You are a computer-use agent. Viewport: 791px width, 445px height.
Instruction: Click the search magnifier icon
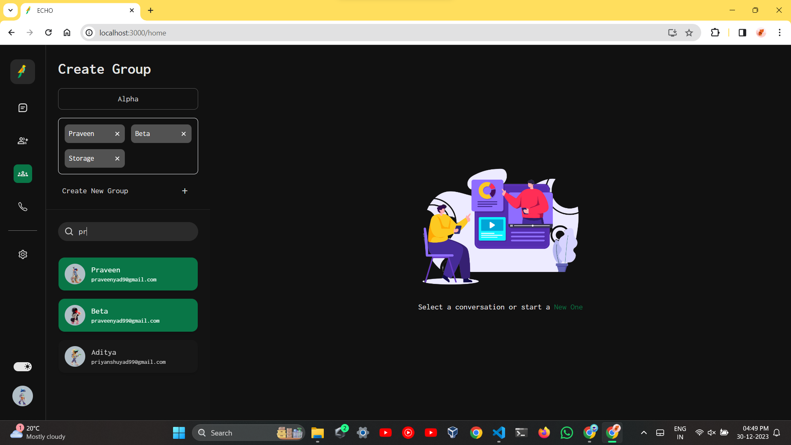69,232
